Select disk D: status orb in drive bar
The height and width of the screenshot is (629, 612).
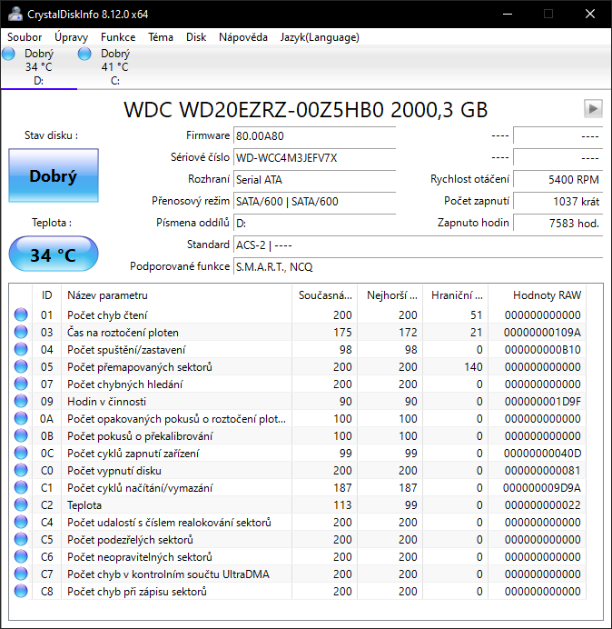tap(9, 55)
